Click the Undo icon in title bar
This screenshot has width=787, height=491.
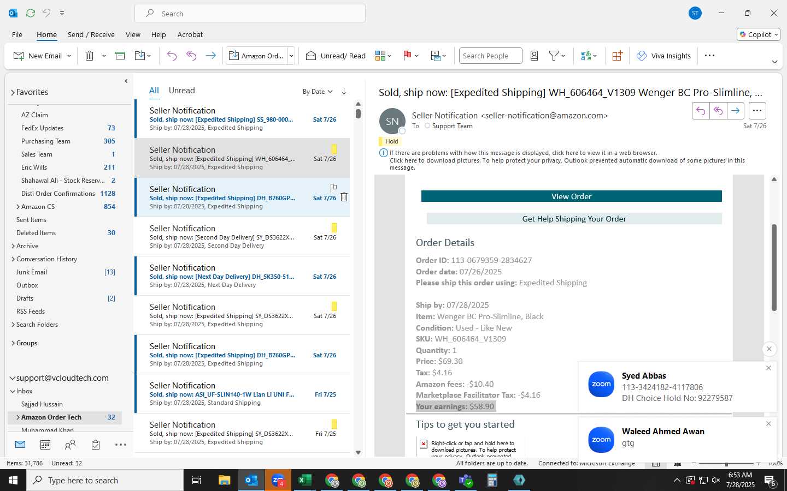pos(46,13)
